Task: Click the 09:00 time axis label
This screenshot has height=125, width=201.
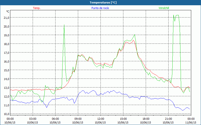Action: [x=78, y=119]
